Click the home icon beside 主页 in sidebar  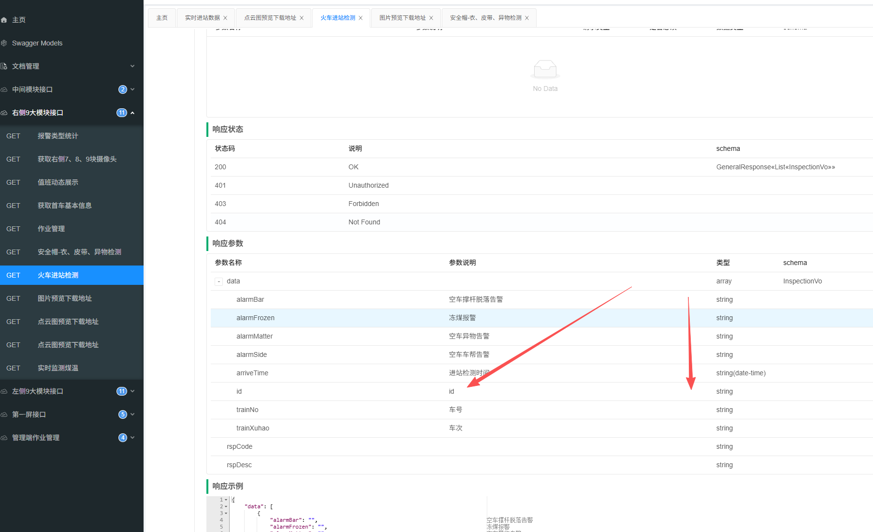(4, 20)
